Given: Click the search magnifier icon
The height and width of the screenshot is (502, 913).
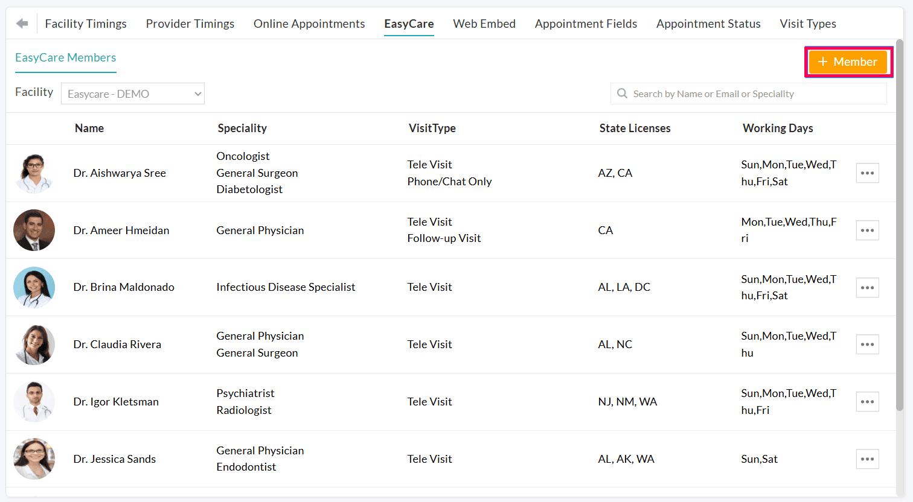Looking at the screenshot, I should [623, 94].
